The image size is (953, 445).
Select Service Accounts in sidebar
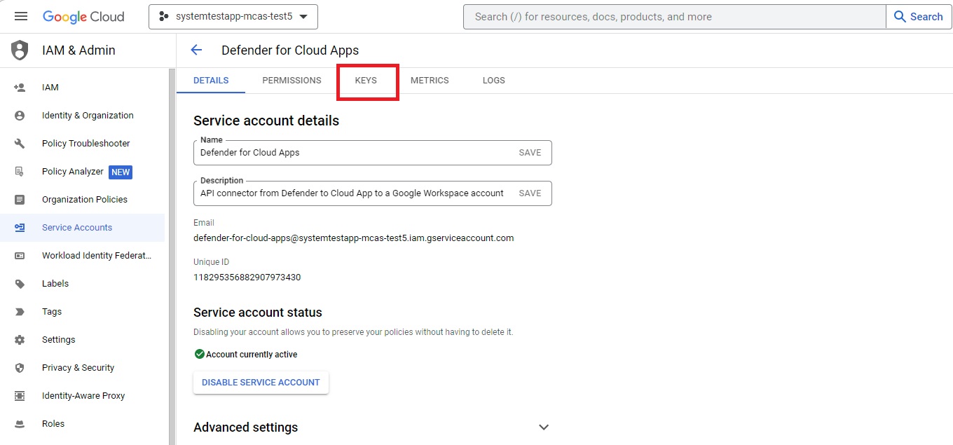pos(77,228)
